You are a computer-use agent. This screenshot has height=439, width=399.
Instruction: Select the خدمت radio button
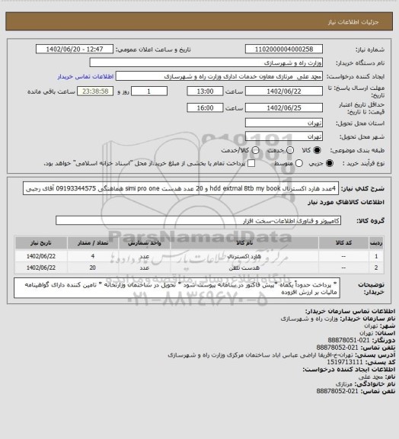pyautogui.click(x=290, y=150)
